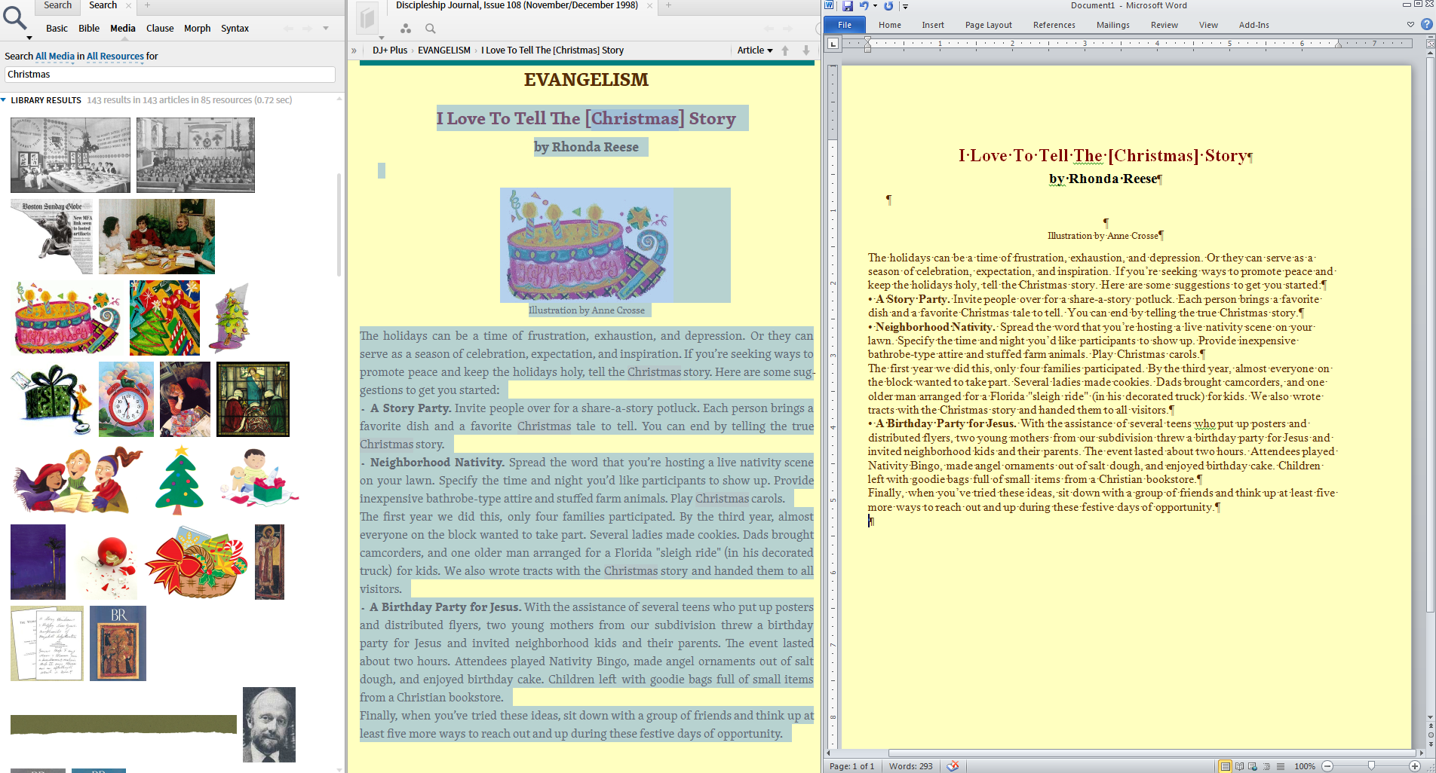Select the Bible search type
Screen dimensions: 1436x773
click(x=89, y=29)
